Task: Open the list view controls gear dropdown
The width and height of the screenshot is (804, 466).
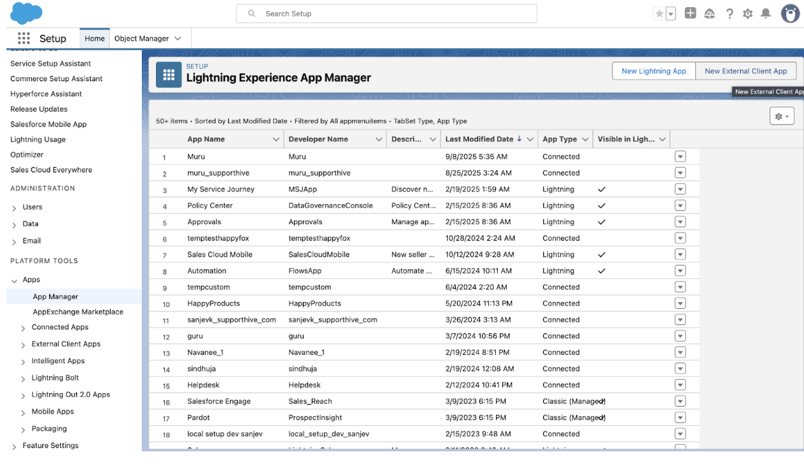Action: pyautogui.click(x=782, y=116)
